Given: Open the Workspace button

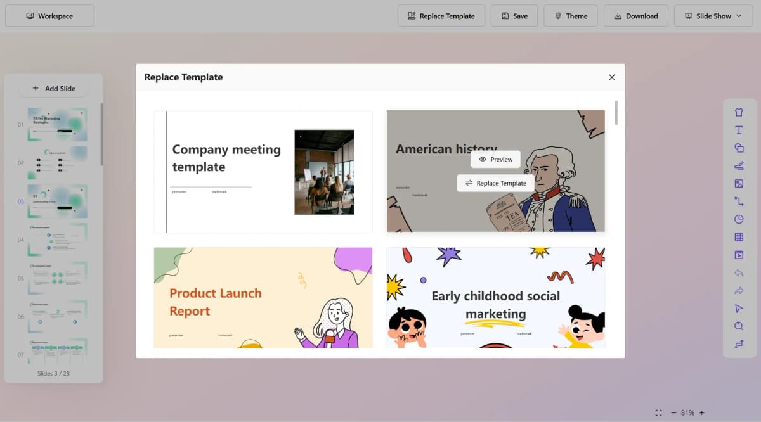Looking at the screenshot, I should click(x=49, y=16).
